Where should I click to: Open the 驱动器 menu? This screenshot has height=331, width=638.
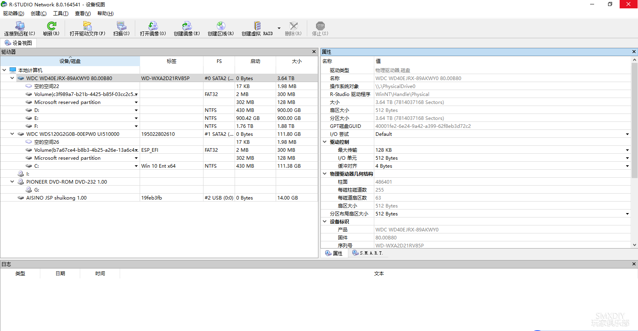pyautogui.click(x=14, y=14)
